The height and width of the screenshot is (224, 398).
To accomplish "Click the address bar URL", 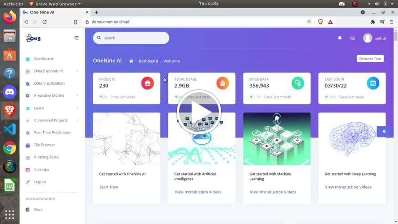I will pyautogui.click(x=111, y=22).
